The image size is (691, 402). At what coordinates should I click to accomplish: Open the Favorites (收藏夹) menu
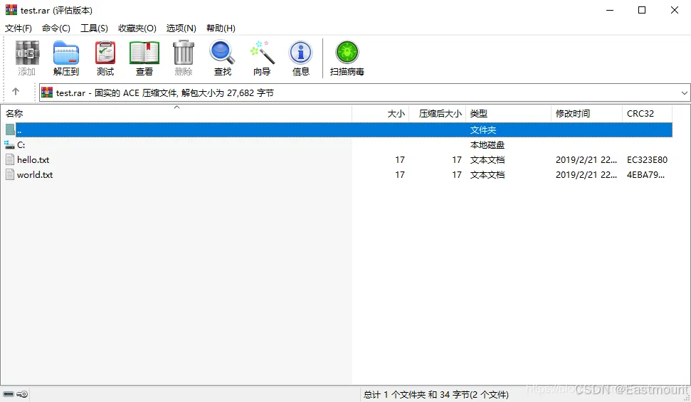point(137,28)
